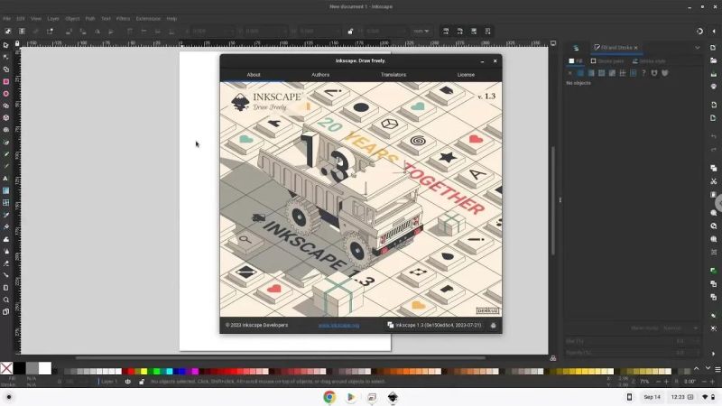Open dock panel chevron dropdown menu

(697, 48)
